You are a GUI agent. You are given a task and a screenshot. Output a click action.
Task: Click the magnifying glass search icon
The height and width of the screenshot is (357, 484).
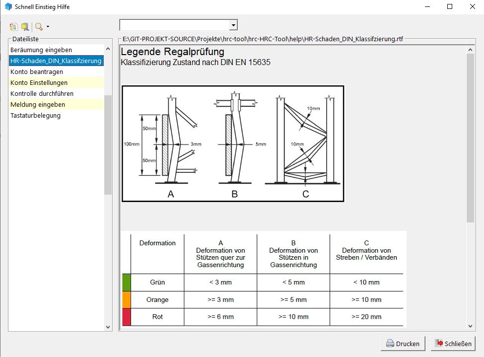pos(39,26)
